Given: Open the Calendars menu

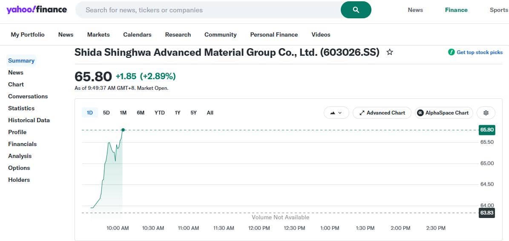Looking at the screenshot, I should click(137, 35).
